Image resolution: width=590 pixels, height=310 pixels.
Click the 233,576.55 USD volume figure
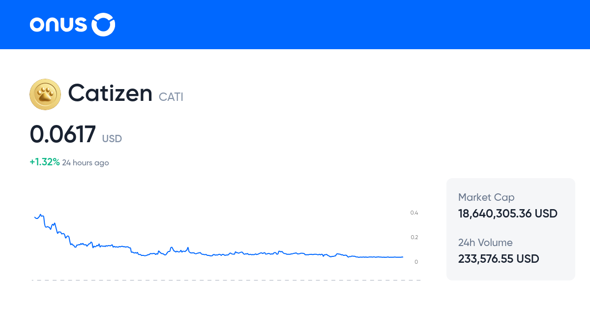tap(499, 259)
